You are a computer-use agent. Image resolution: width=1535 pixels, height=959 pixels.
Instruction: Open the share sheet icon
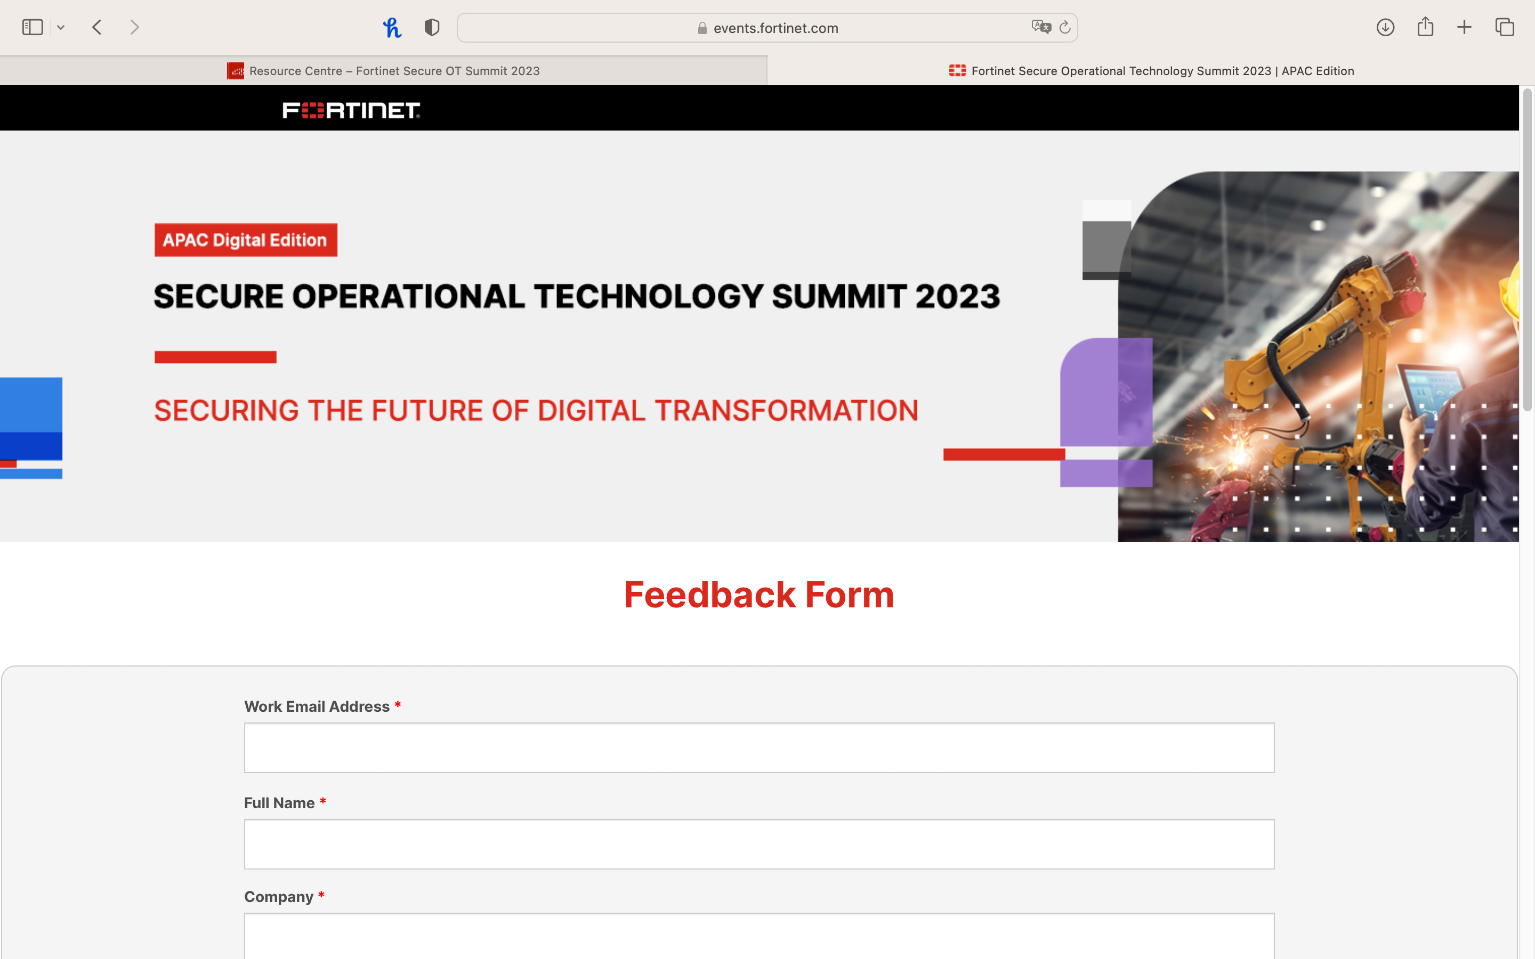coord(1425,26)
